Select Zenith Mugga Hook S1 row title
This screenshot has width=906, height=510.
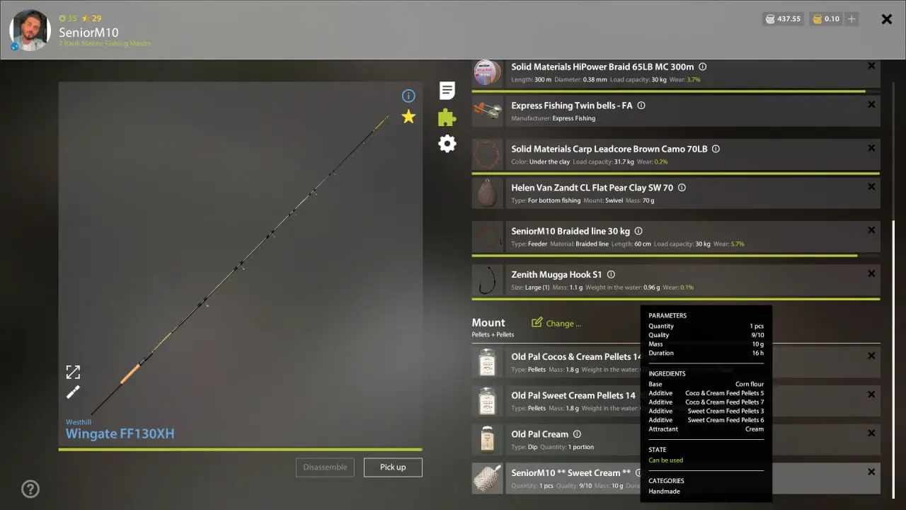(x=556, y=275)
